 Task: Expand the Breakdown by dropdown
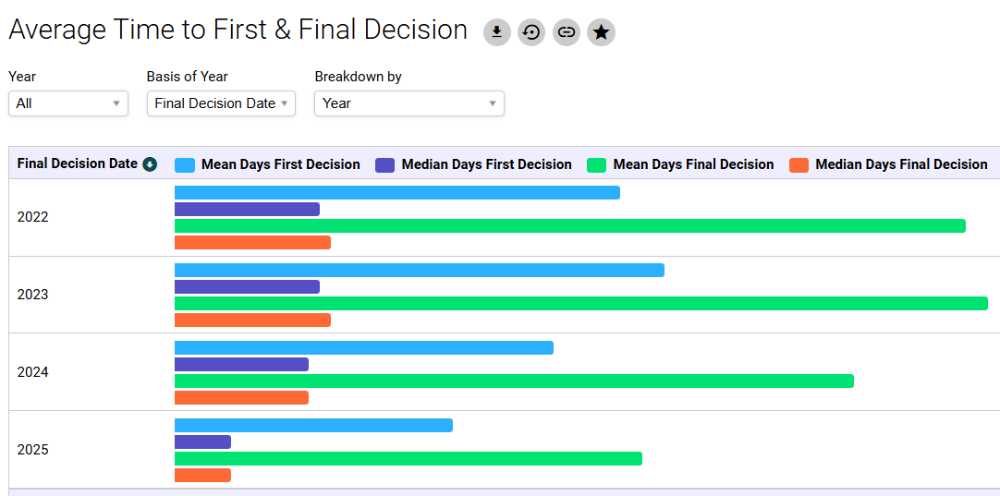pos(409,103)
